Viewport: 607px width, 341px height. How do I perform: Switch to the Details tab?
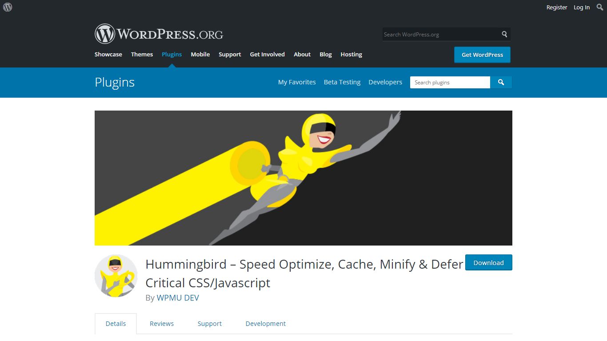tap(116, 324)
